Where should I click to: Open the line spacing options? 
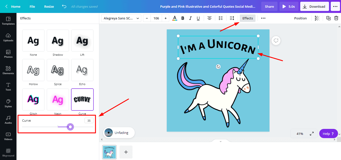[232, 18]
